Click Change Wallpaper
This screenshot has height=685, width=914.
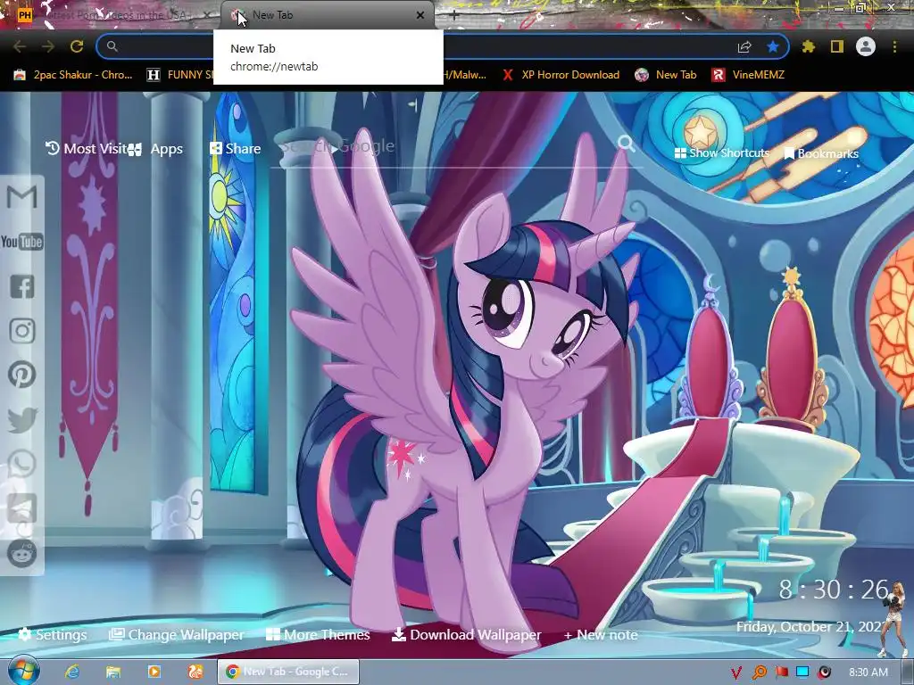click(177, 634)
